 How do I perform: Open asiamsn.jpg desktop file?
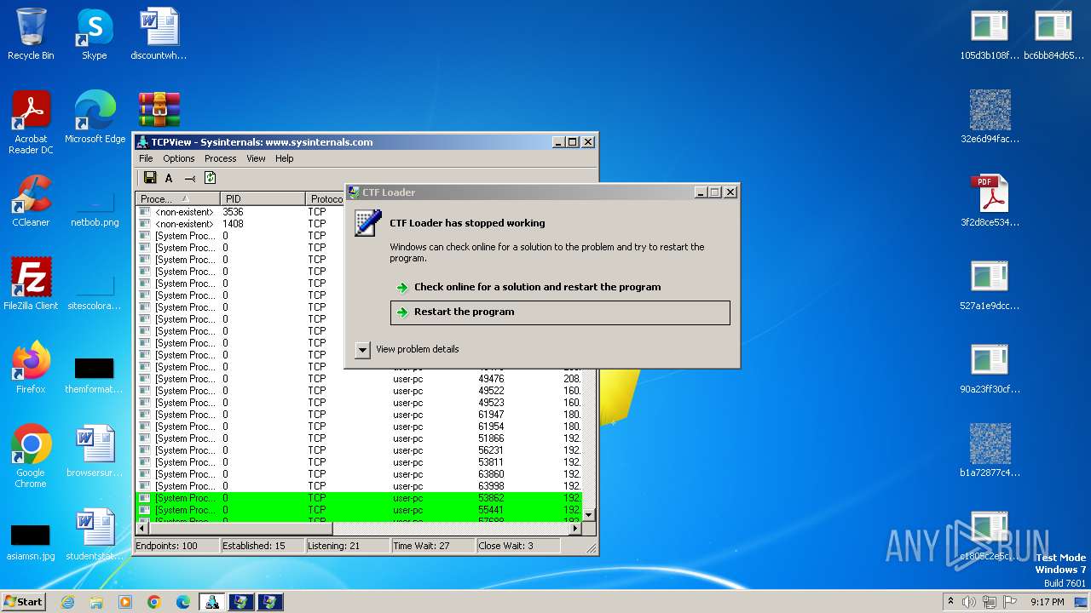[31, 541]
